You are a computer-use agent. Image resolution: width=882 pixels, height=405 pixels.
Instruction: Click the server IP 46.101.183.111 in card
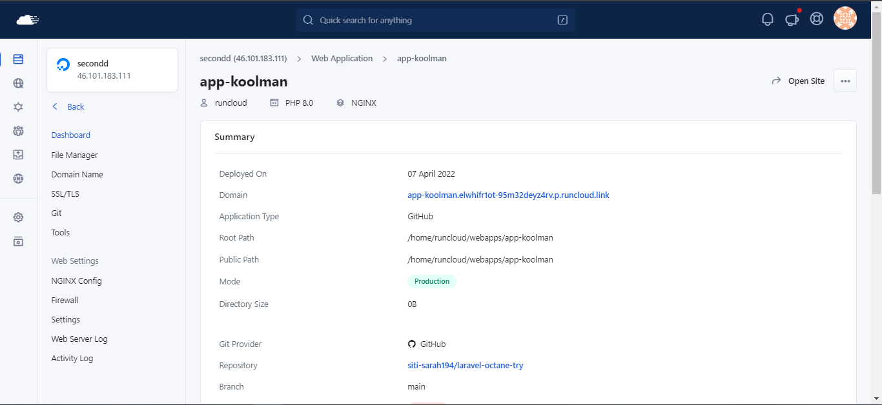pos(104,76)
